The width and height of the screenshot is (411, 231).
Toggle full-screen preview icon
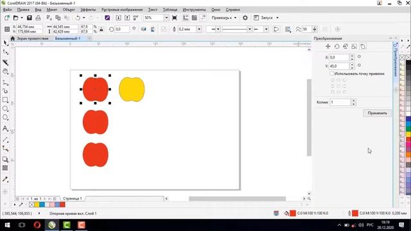click(175, 18)
